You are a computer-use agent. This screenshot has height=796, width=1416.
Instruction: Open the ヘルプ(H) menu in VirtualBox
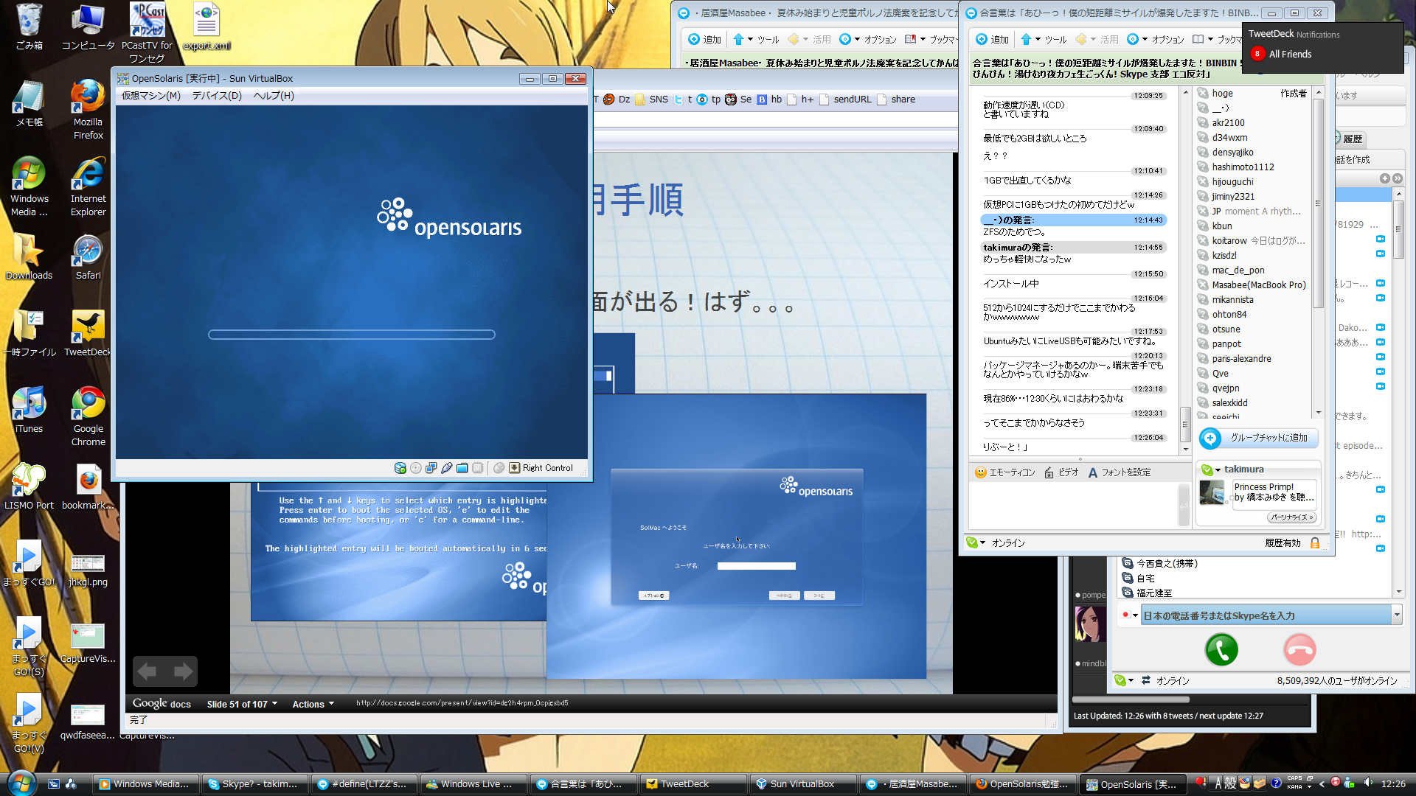pyautogui.click(x=274, y=96)
